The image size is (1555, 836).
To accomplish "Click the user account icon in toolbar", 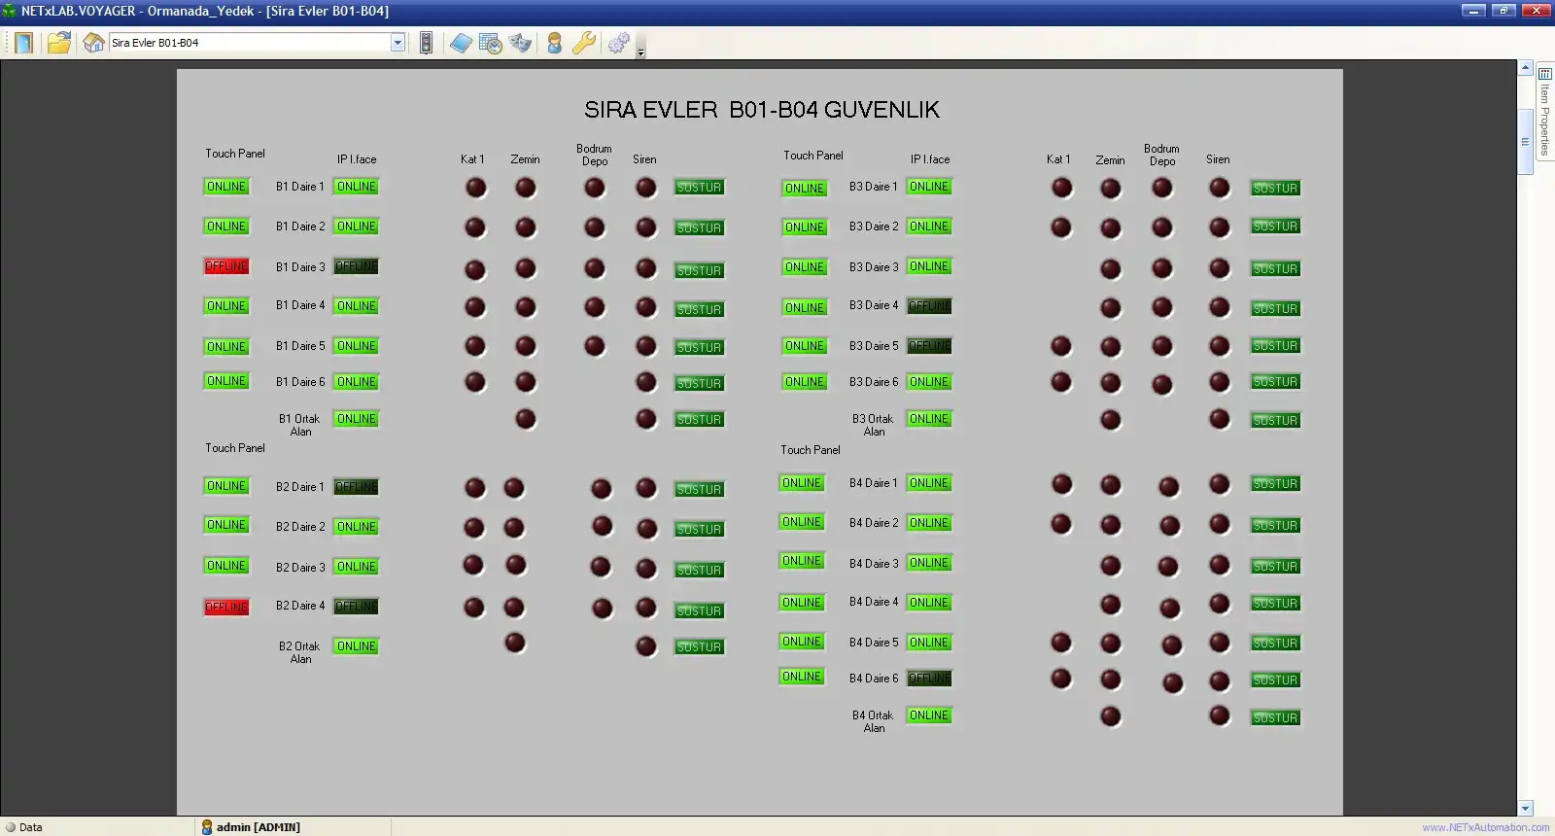I will pos(554,43).
